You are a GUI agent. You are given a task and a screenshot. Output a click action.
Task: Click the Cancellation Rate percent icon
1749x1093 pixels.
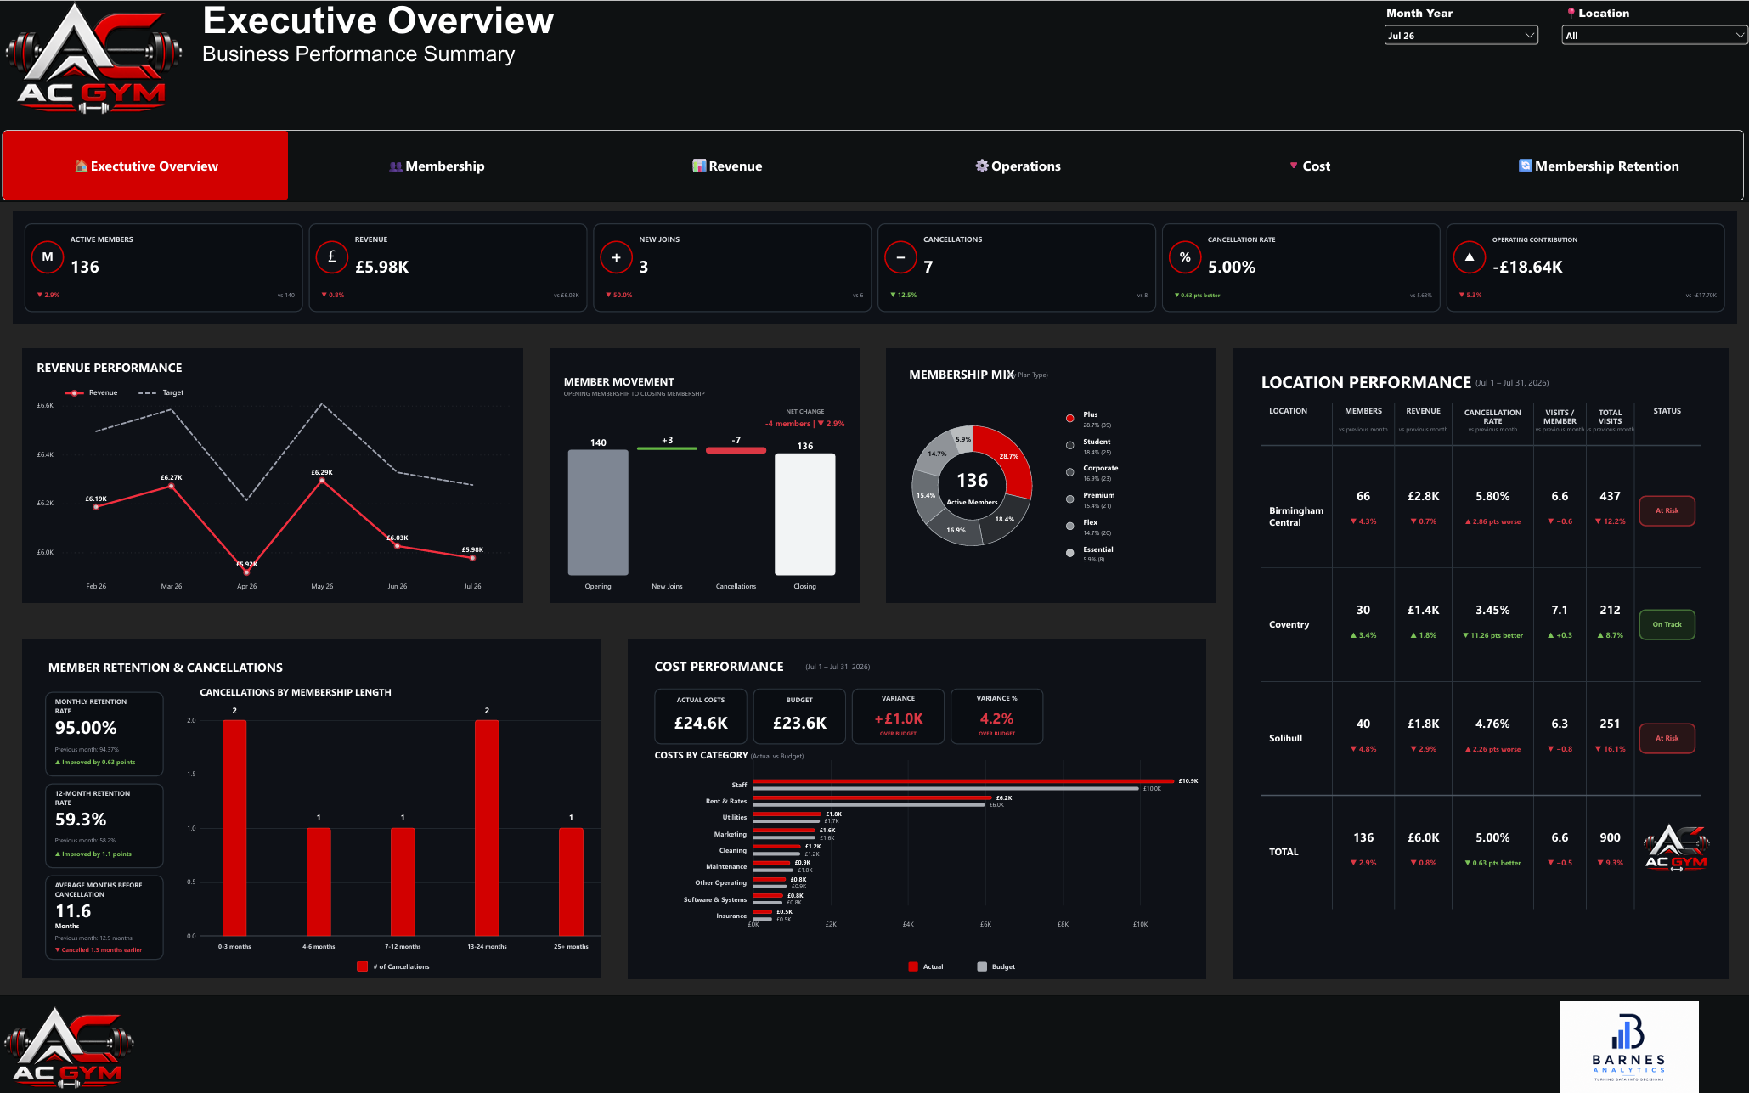coord(1185,256)
